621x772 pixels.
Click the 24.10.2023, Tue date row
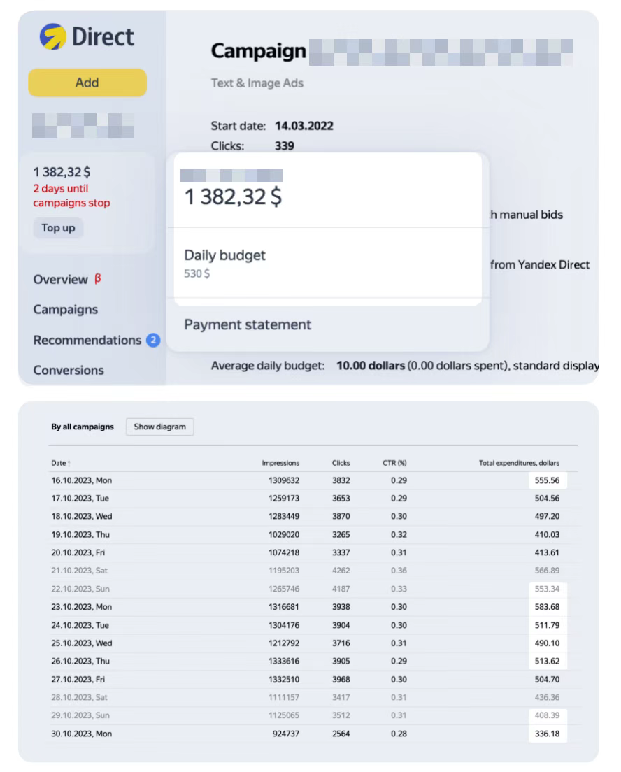(313, 625)
